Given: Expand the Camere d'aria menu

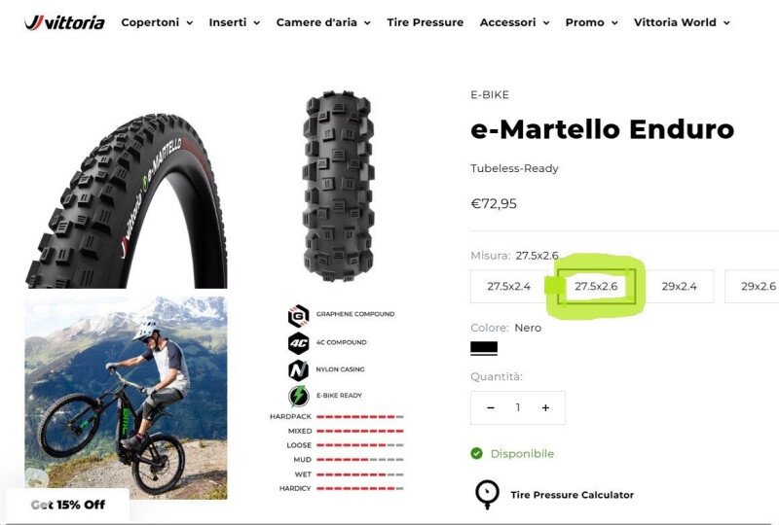Looking at the screenshot, I should point(323,22).
